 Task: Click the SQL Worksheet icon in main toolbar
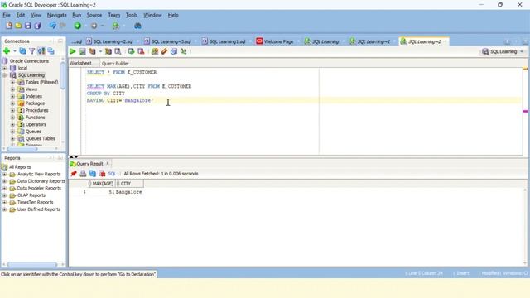click(x=116, y=26)
